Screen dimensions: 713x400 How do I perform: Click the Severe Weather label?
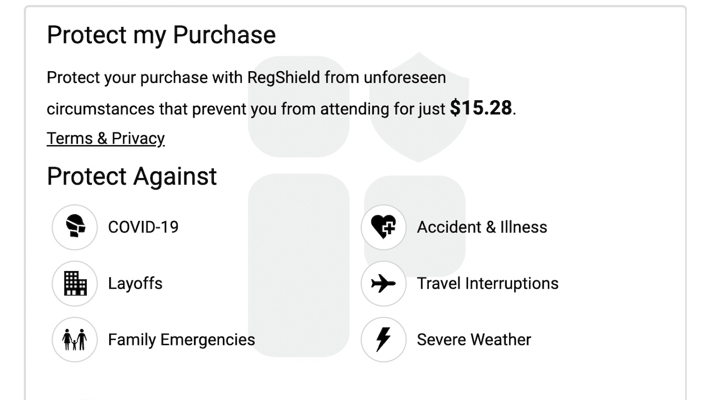point(474,339)
